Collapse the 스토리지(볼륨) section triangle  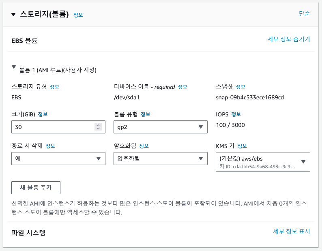click(13, 14)
